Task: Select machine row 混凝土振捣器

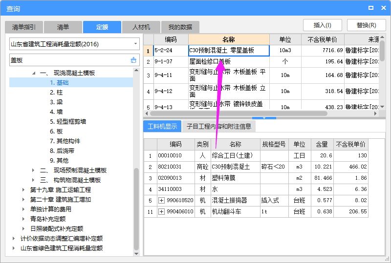Action: 235,200
